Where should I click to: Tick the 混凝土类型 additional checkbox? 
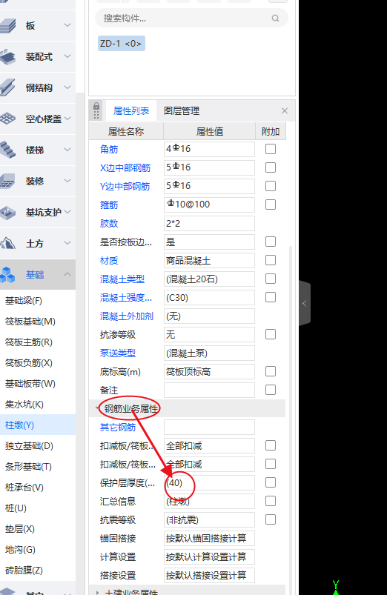(271, 279)
